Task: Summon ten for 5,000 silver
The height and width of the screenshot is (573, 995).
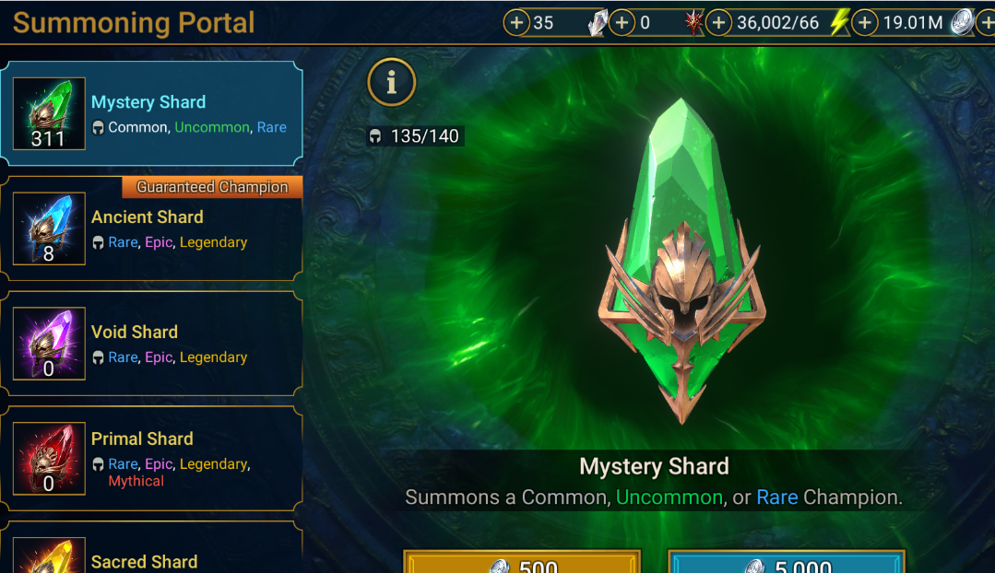Action: tap(787, 562)
